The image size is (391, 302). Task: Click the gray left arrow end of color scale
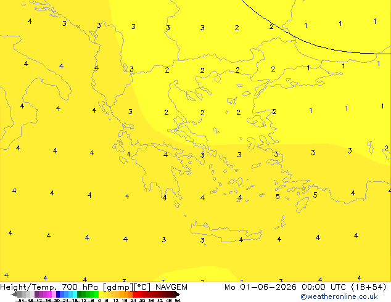(14, 295)
